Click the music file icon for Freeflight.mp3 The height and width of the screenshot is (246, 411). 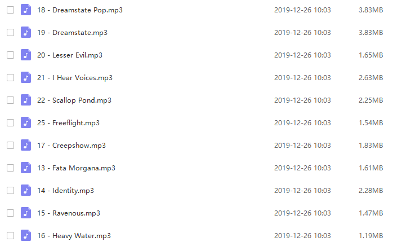tap(26, 123)
